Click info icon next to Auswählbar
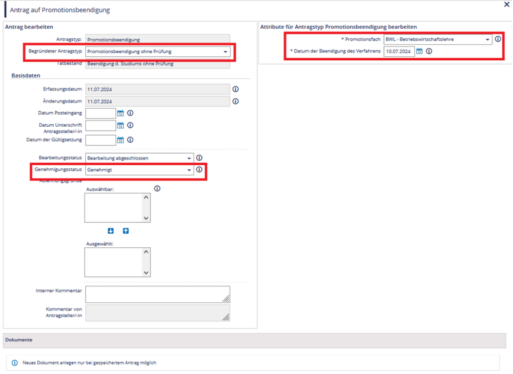Viewport: 513px width, 374px height. (157, 189)
